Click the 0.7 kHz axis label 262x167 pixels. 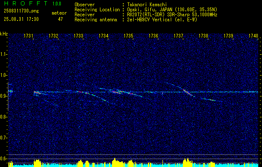point(3,138)
